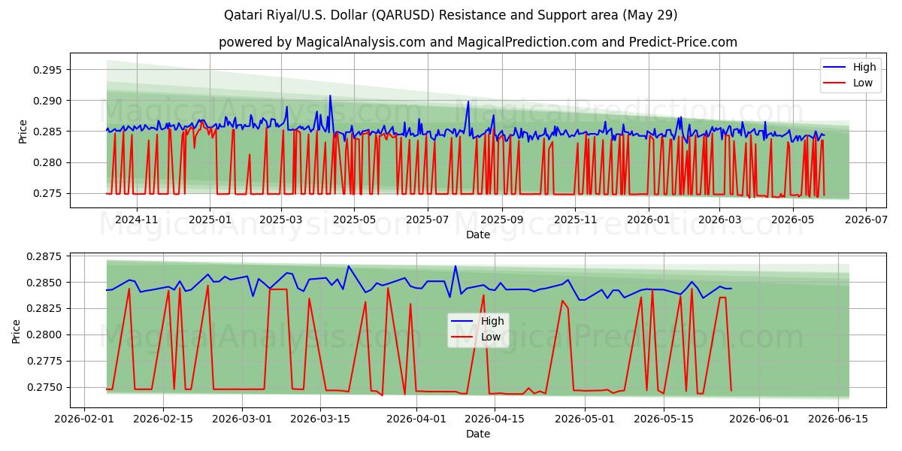Click the 2025-09 x-axis tick label

coord(501,219)
